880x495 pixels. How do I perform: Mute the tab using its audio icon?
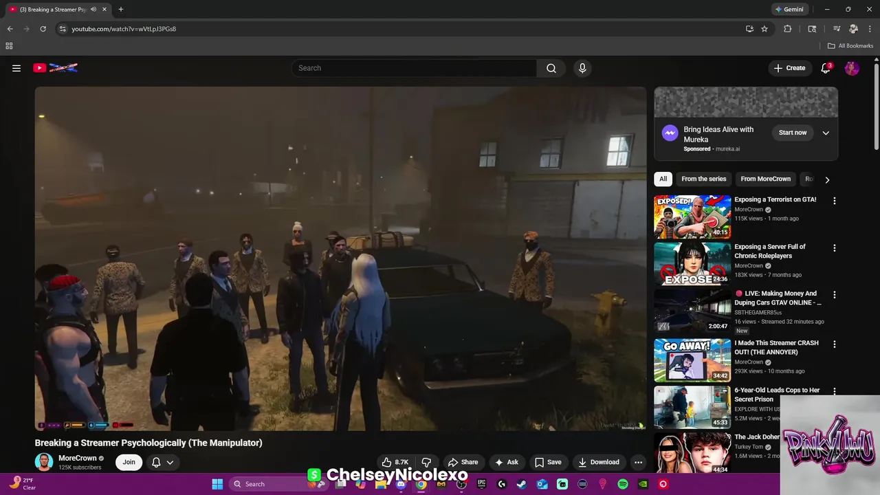tap(93, 10)
